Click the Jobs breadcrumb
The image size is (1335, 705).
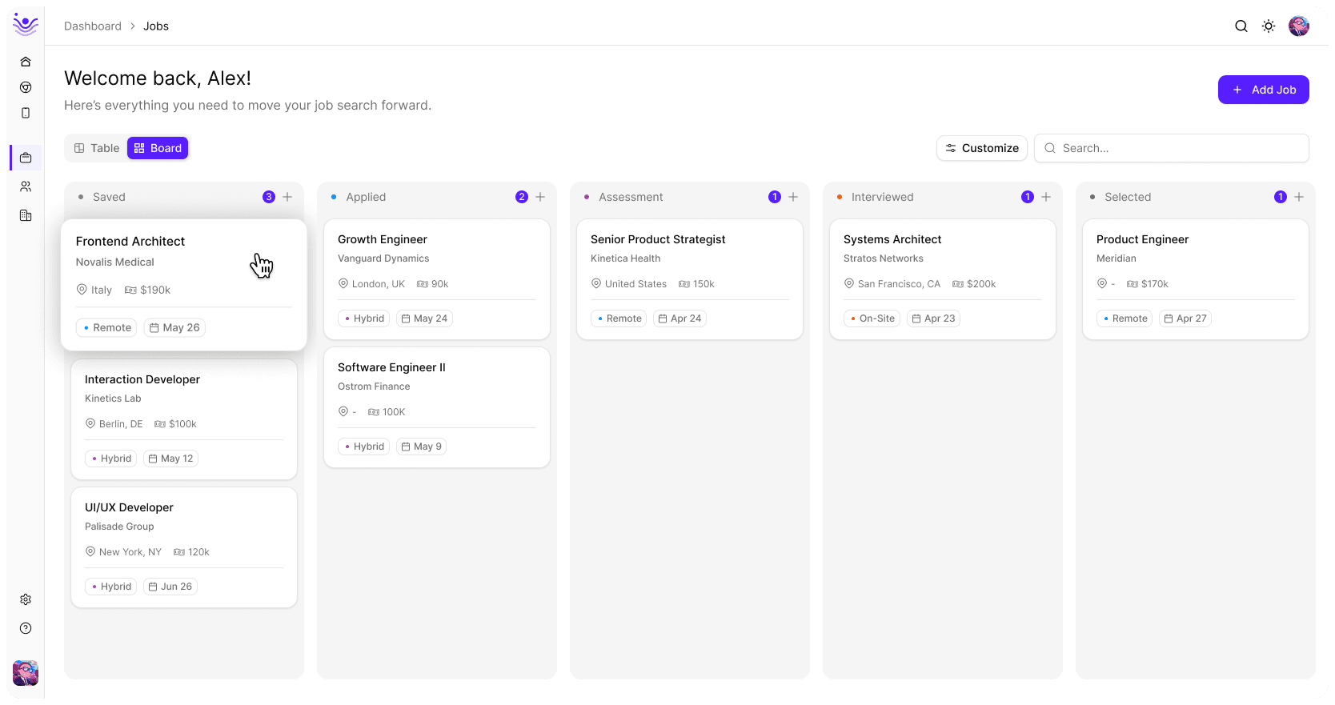[x=156, y=26]
